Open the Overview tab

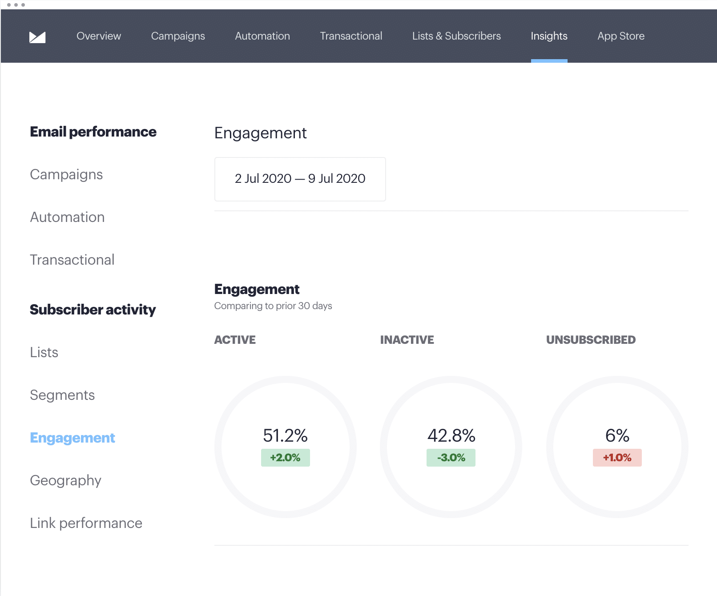click(98, 36)
